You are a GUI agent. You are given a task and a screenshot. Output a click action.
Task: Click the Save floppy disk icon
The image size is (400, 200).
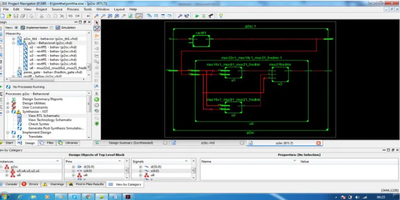pyautogui.click(x=16, y=16)
